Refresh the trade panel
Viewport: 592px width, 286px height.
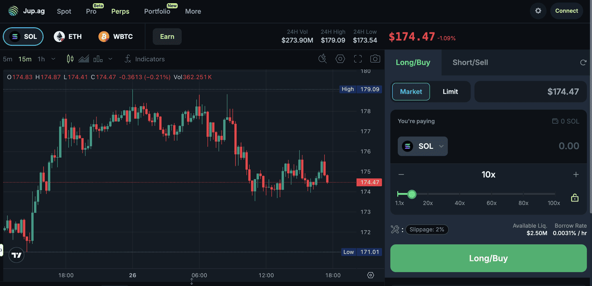[583, 62]
